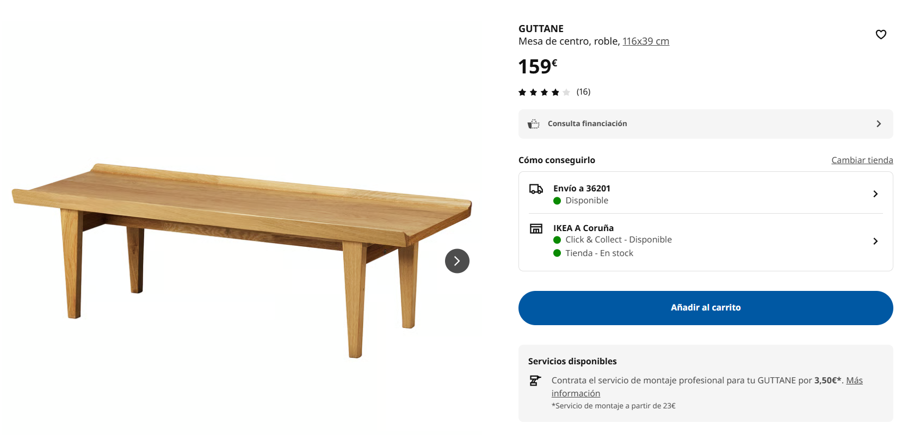
Task: Open the star rating reviews
Action: tap(544, 92)
